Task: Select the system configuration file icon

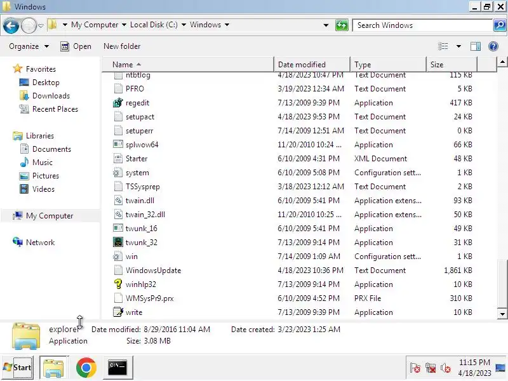Action: [x=118, y=173]
